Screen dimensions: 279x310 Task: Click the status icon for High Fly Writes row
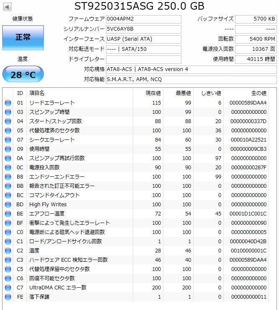(8, 205)
